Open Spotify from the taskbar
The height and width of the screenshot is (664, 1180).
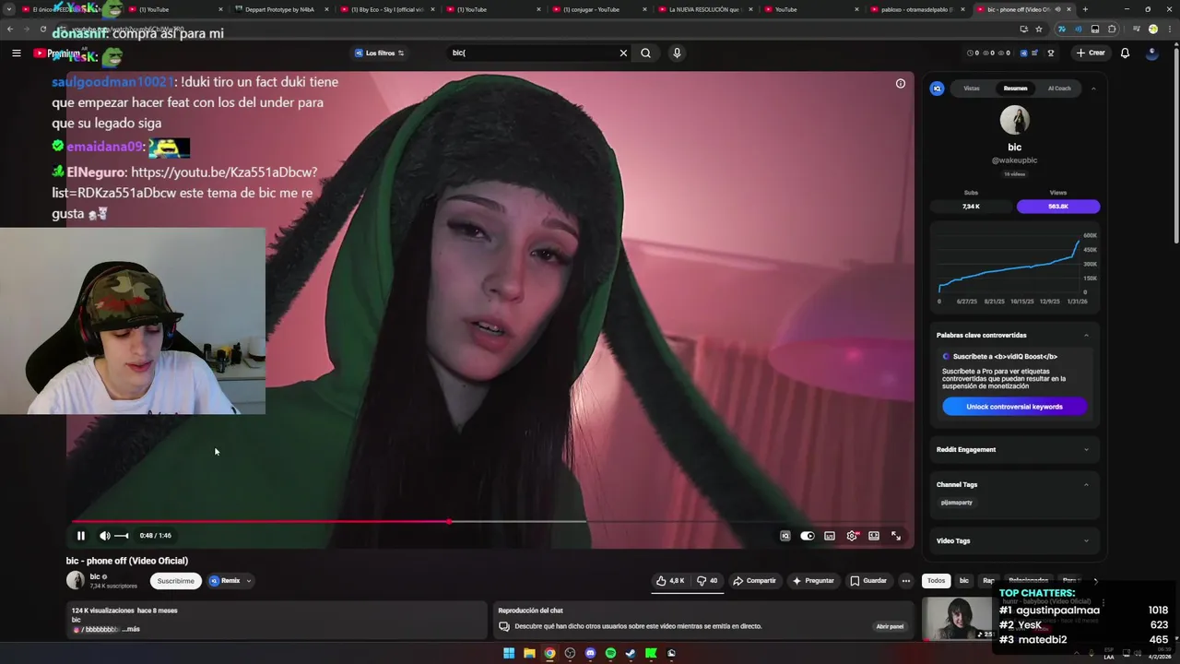coord(610,653)
